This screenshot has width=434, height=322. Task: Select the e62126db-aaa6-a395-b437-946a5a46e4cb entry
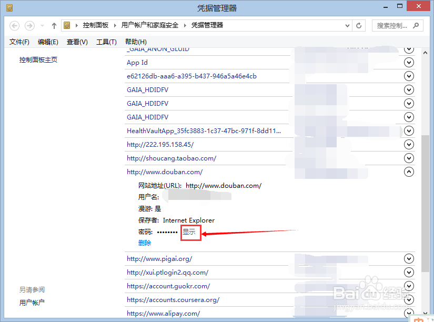(x=191, y=76)
